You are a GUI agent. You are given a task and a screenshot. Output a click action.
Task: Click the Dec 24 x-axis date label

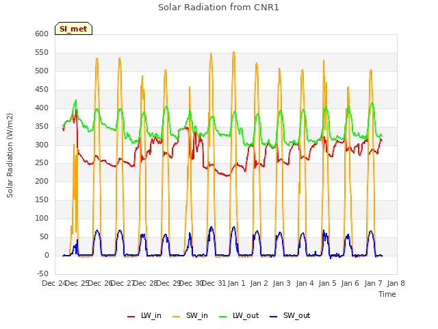point(54,283)
